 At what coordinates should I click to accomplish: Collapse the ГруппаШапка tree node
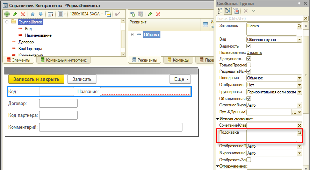[x=7, y=22]
